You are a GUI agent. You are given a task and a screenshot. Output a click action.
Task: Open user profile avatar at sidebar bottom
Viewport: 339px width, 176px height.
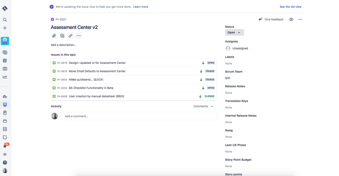5,171
